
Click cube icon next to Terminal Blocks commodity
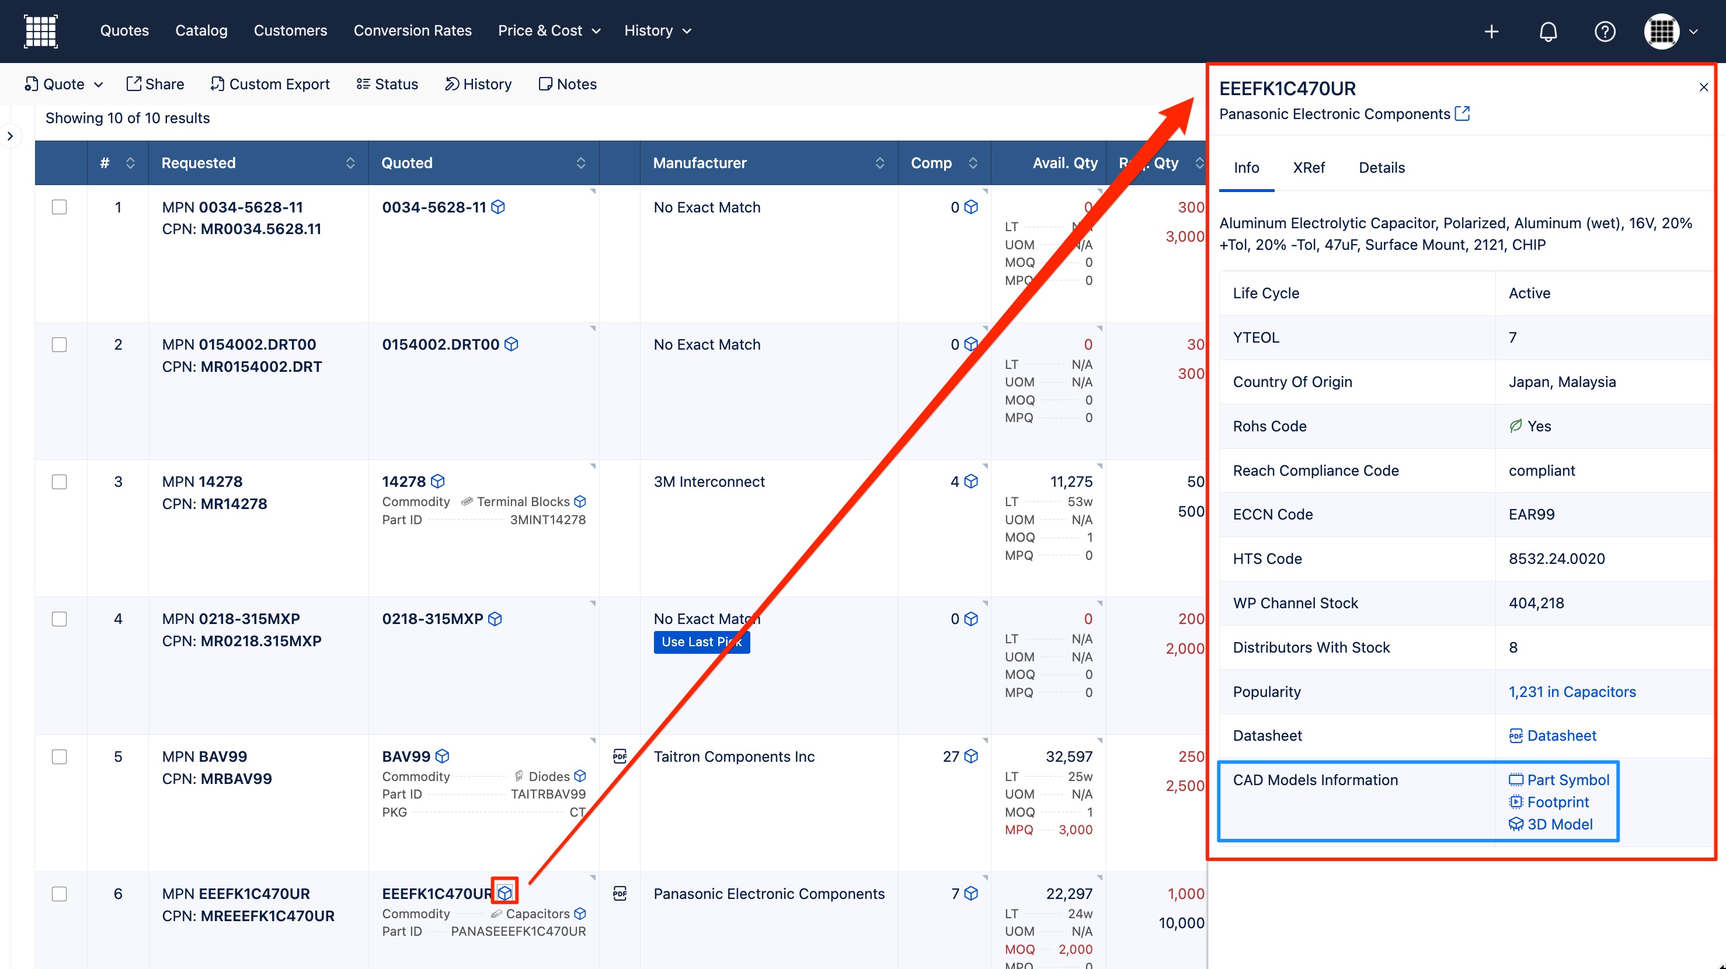(x=580, y=501)
